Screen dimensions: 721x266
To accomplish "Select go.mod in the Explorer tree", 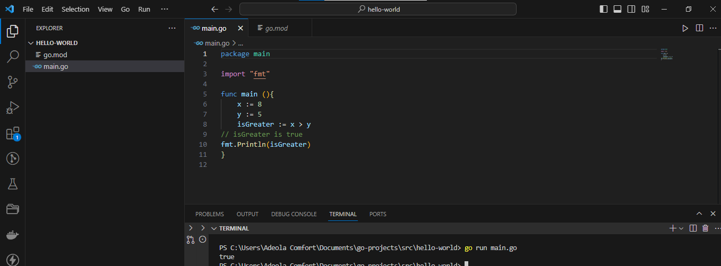I will point(55,55).
